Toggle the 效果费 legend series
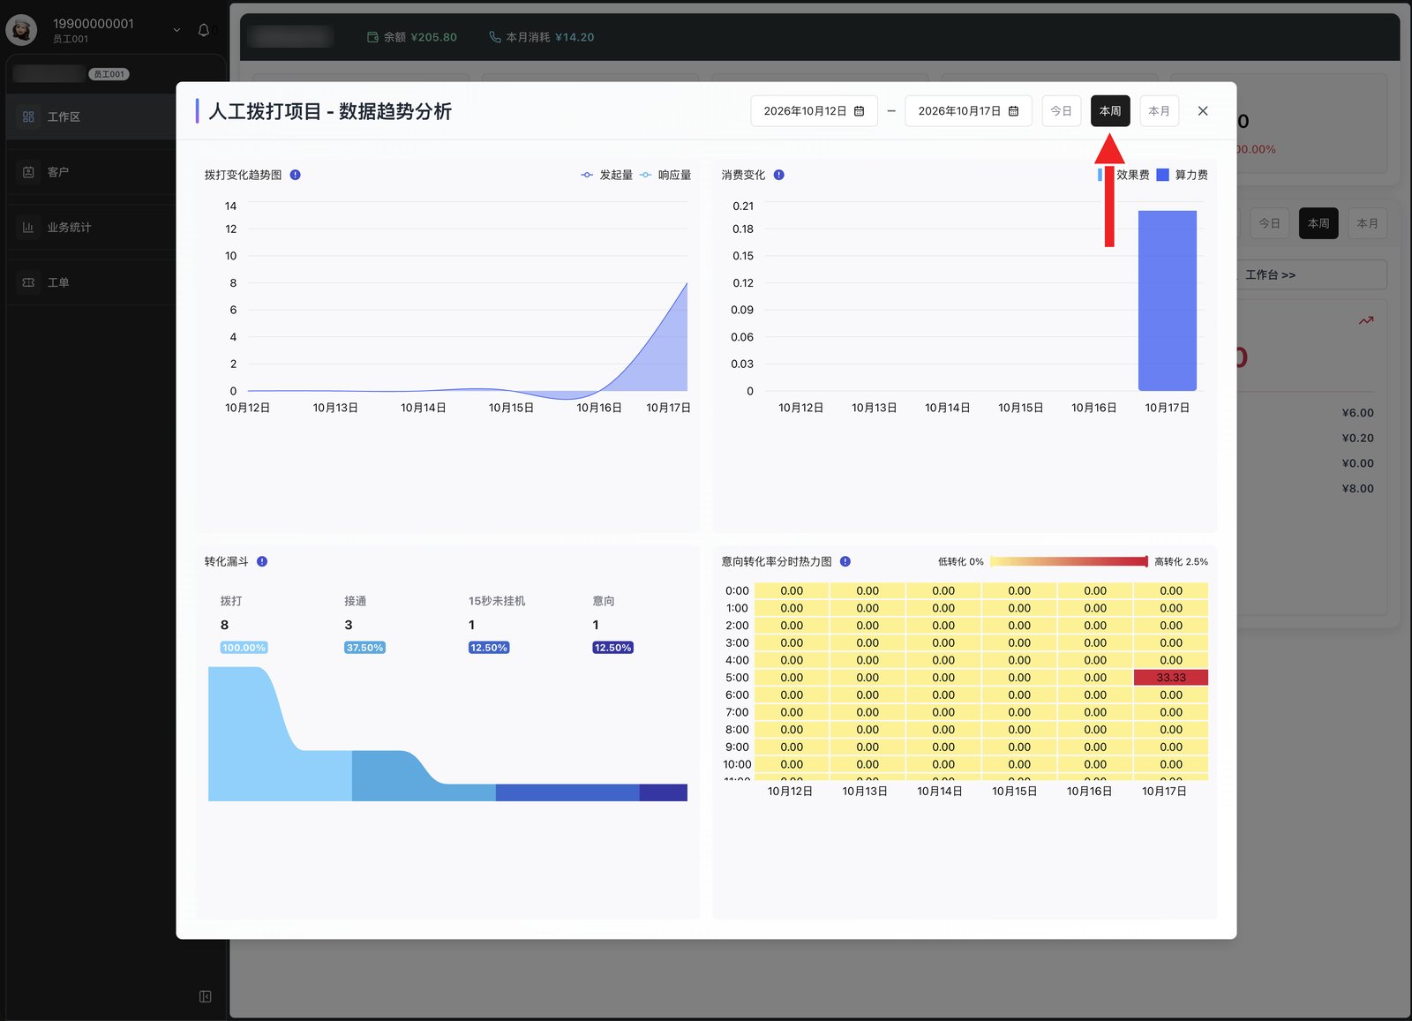This screenshot has height=1021, width=1412. click(1123, 175)
